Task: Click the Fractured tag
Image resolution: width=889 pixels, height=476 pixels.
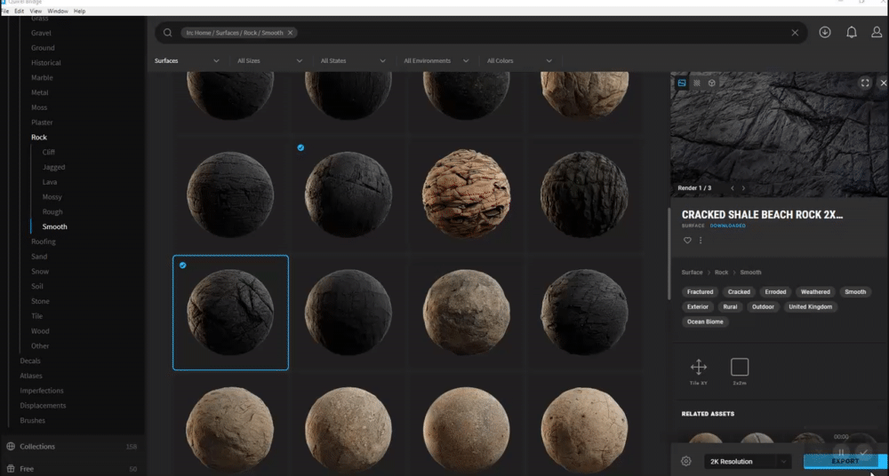Action: (x=701, y=292)
